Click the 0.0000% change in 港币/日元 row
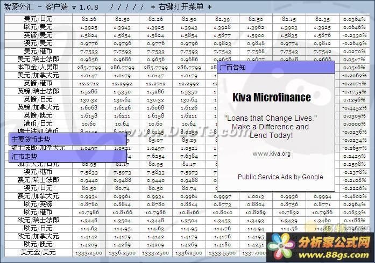The width and height of the screenshot is (375, 263). (355, 124)
